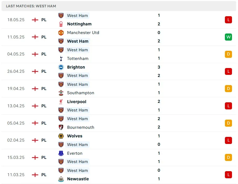Click the D badge for Tottenham match
This screenshot has width=238, height=184.
[x=228, y=54]
